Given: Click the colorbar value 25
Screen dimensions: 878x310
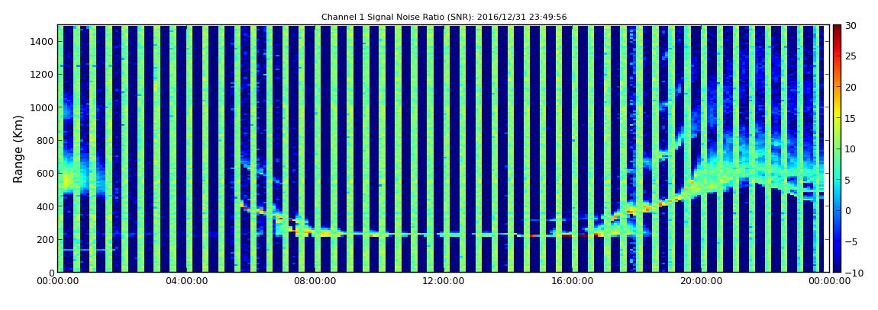Looking at the screenshot, I should coord(851,56).
